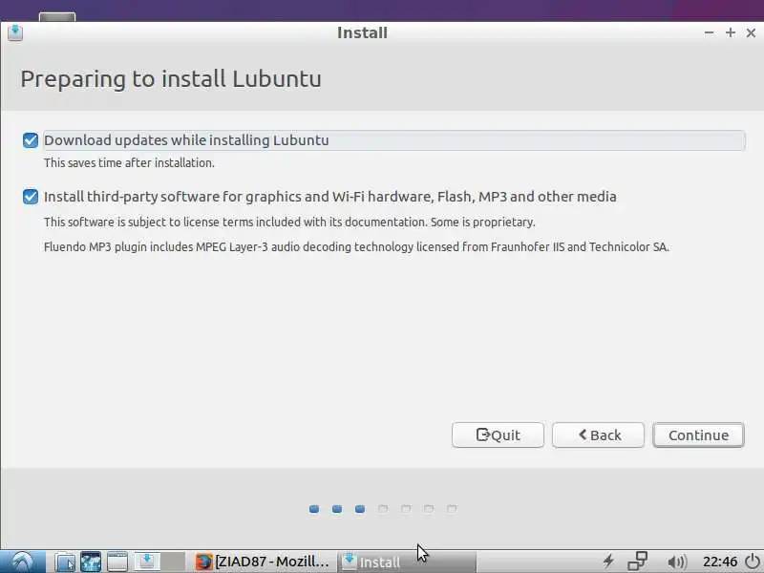Launch the web browser globe icon

pyautogui.click(x=91, y=562)
